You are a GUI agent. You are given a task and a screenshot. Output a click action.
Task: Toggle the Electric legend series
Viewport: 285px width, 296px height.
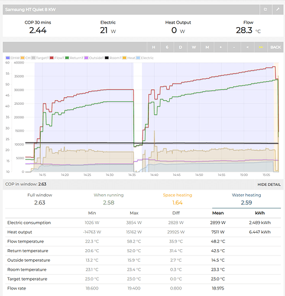coord(145,58)
